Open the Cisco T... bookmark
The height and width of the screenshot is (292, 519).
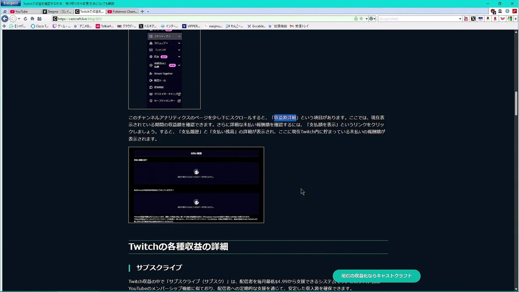[x=40, y=26]
